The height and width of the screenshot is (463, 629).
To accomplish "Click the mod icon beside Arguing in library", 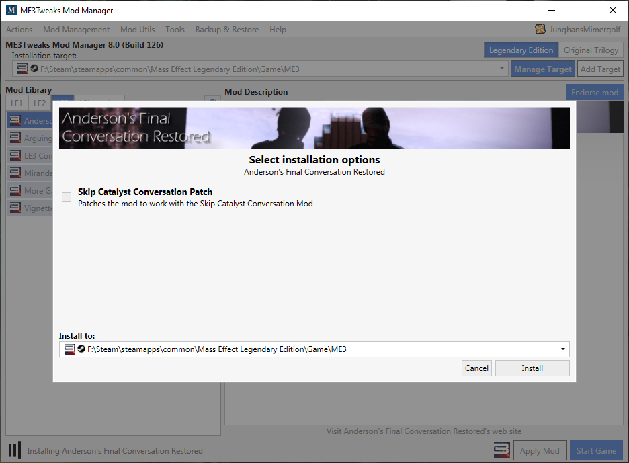I will coord(15,138).
